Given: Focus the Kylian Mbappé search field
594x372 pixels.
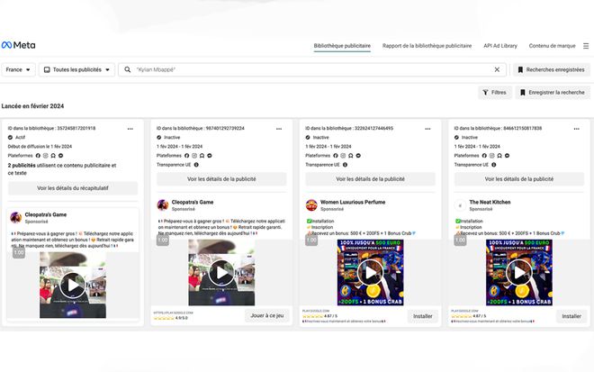Looking at the screenshot, I should [x=312, y=69].
